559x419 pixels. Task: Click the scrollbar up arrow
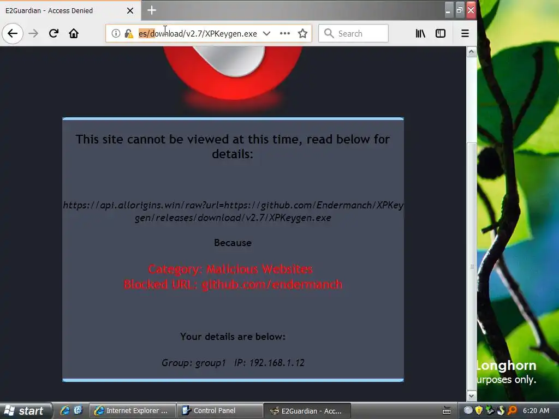pos(472,52)
